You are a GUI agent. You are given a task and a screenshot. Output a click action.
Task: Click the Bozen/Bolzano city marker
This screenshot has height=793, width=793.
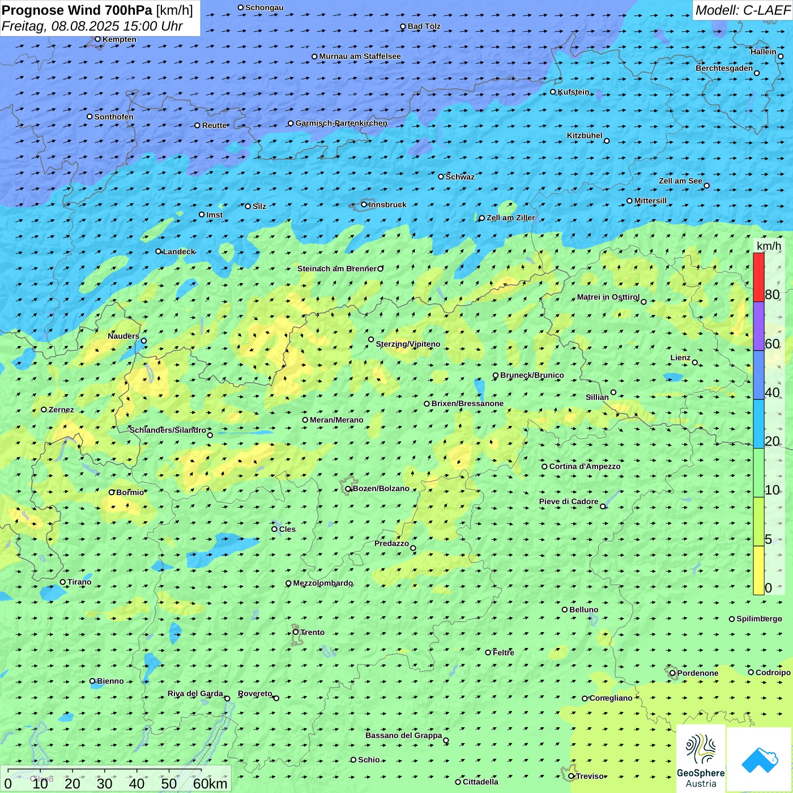pyautogui.click(x=348, y=489)
